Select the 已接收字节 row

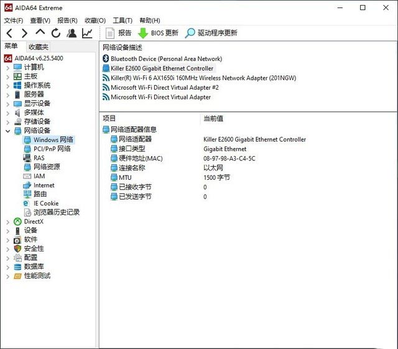pyautogui.click(x=131, y=187)
